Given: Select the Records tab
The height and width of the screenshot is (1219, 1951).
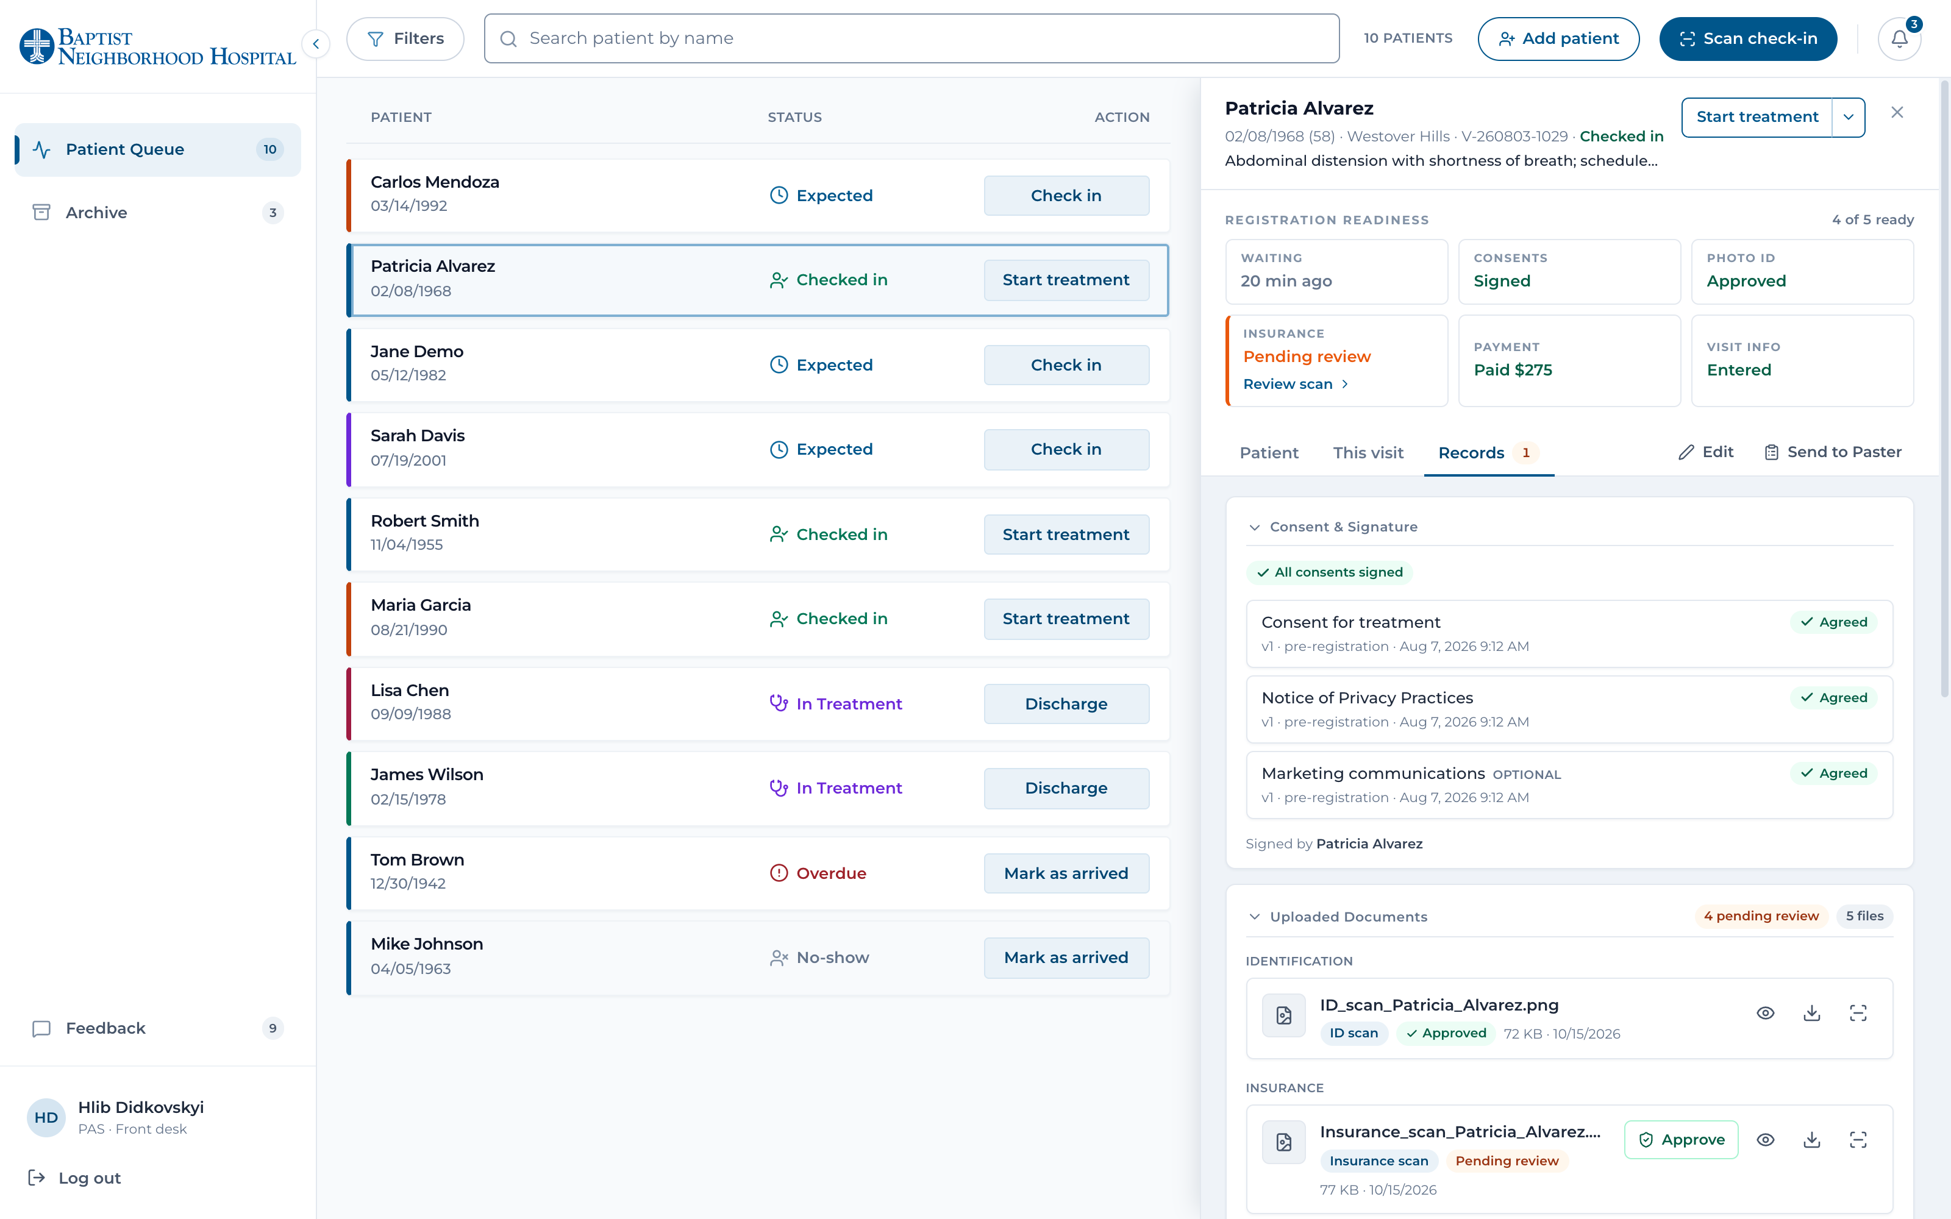Looking at the screenshot, I should click(x=1488, y=452).
